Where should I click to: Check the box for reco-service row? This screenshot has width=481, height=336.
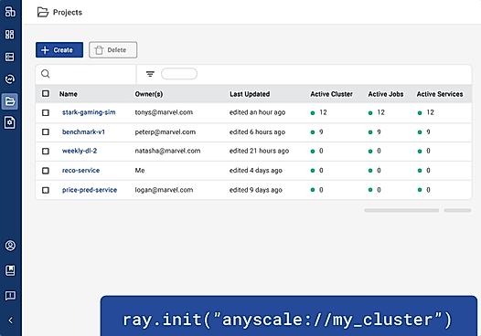46,171
